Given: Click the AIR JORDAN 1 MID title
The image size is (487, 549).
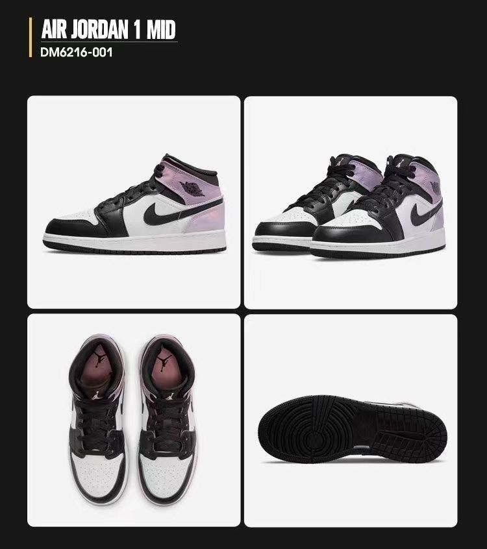Looking at the screenshot, I should [x=108, y=29].
